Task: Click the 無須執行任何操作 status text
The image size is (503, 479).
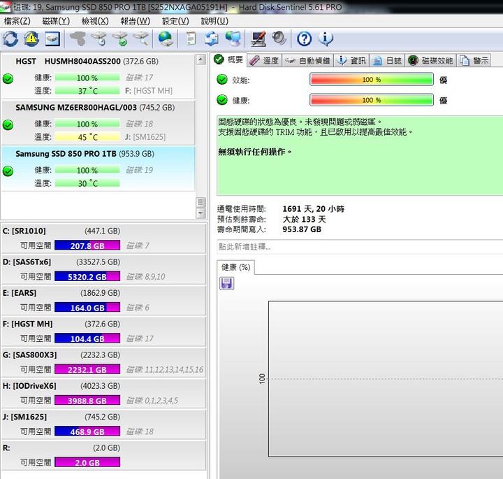Action: [255, 152]
